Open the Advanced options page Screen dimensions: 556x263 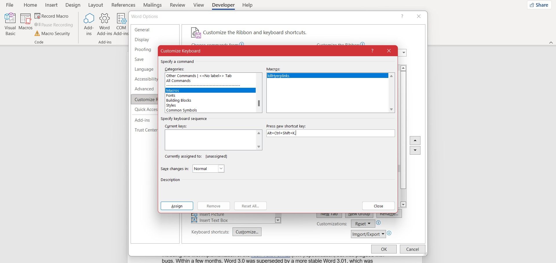pyautogui.click(x=144, y=89)
